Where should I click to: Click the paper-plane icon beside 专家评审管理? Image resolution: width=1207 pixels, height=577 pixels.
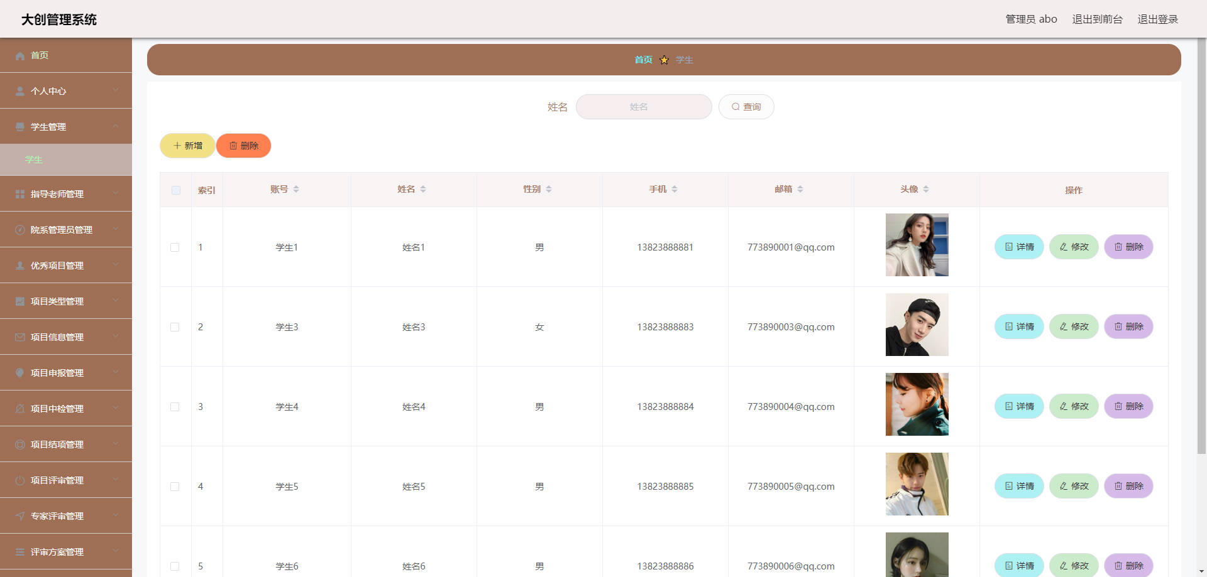click(20, 516)
